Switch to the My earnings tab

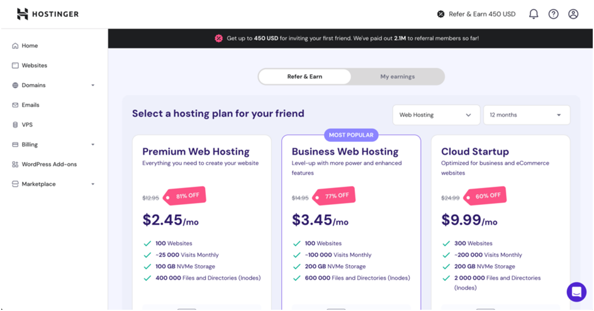click(397, 77)
